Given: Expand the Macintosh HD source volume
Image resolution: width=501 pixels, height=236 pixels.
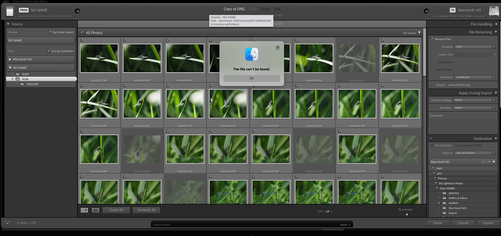Looking at the screenshot, I should (x=10, y=60).
